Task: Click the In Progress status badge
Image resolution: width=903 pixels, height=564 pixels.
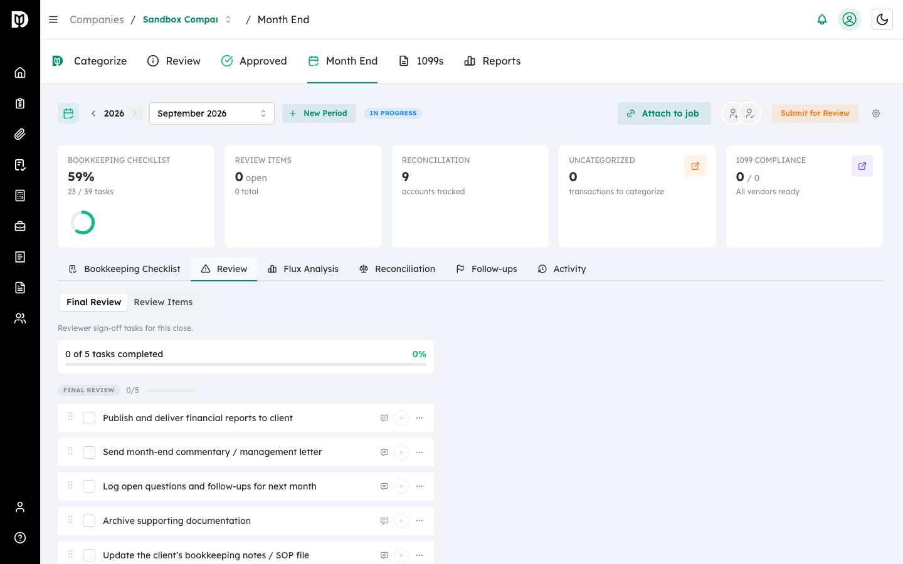Action: pos(393,113)
